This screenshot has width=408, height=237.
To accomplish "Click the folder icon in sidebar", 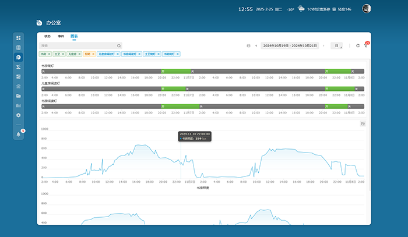I will [x=19, y=95].
